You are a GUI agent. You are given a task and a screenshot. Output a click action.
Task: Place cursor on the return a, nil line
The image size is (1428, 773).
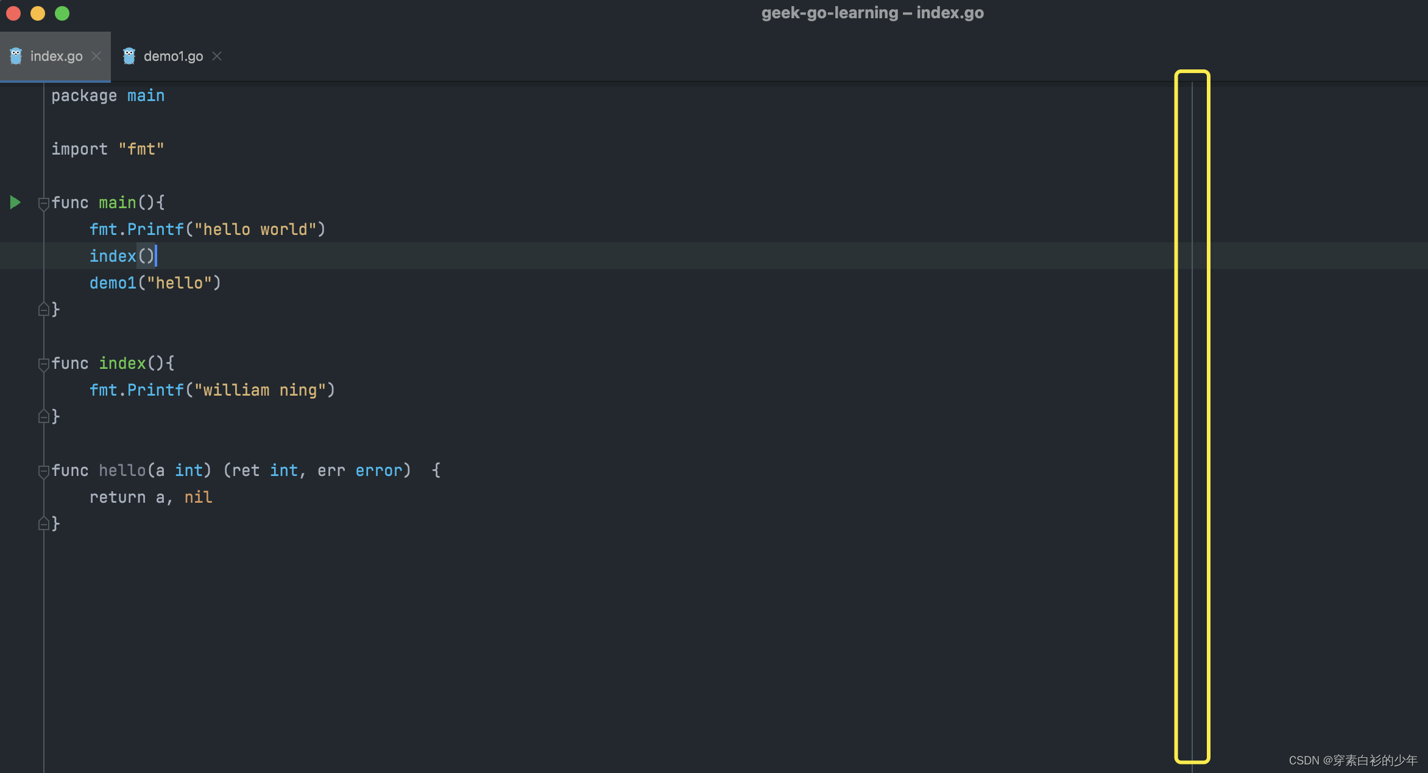[x=150, y=497]
